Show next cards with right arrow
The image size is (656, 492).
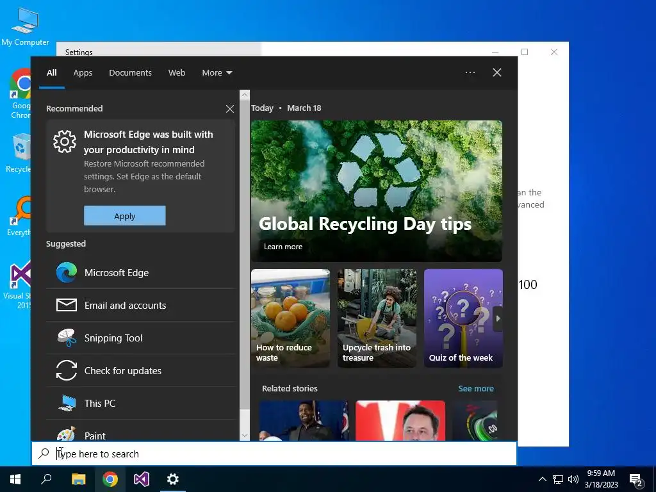[x=497, y=318]
